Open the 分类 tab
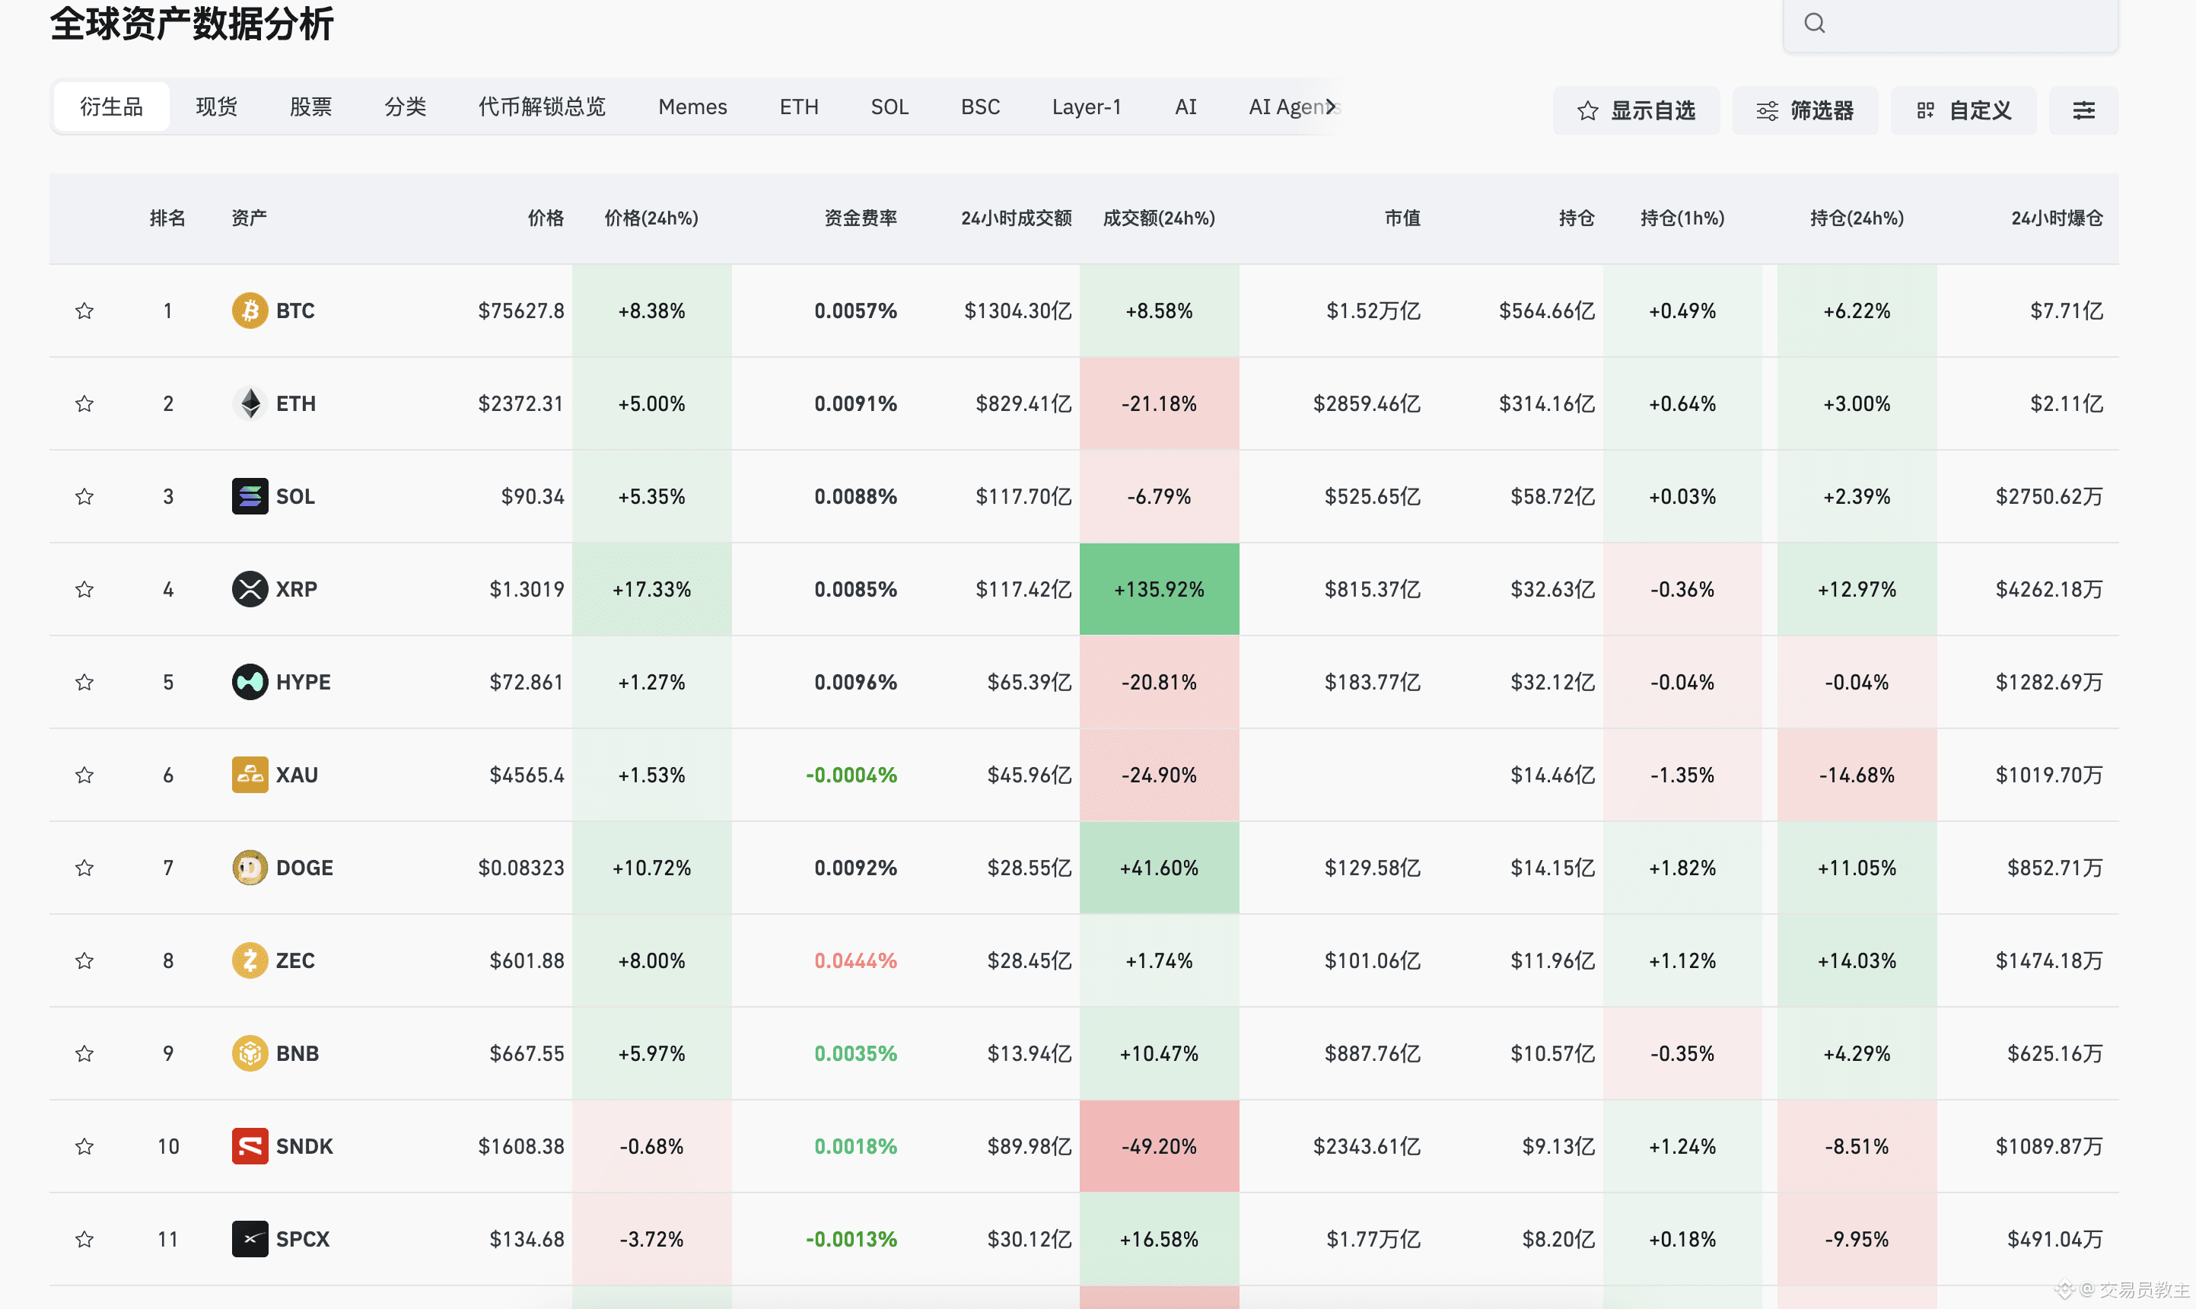The width and height of the screenshot is (2196, 1309). [405, 107]
